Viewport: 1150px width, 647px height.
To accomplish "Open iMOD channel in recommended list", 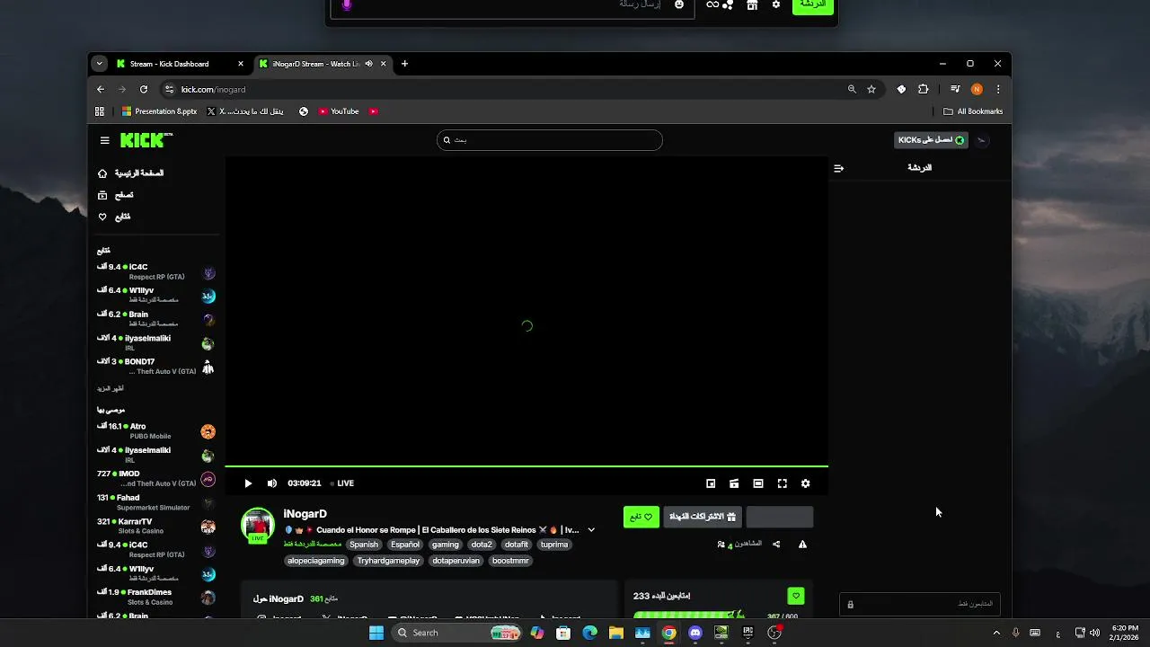I will coord(156,478).
